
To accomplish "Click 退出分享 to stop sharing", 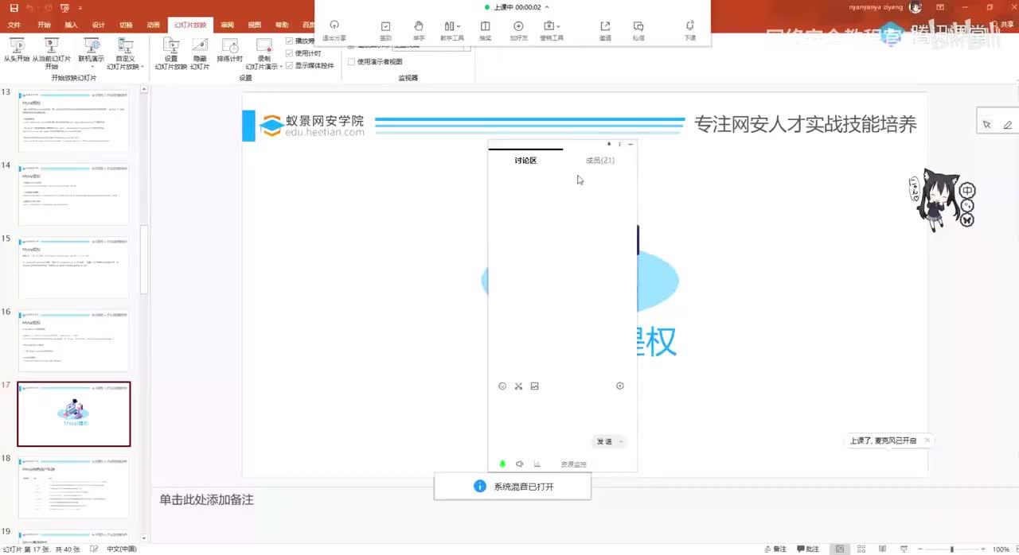I will point(334,30).
